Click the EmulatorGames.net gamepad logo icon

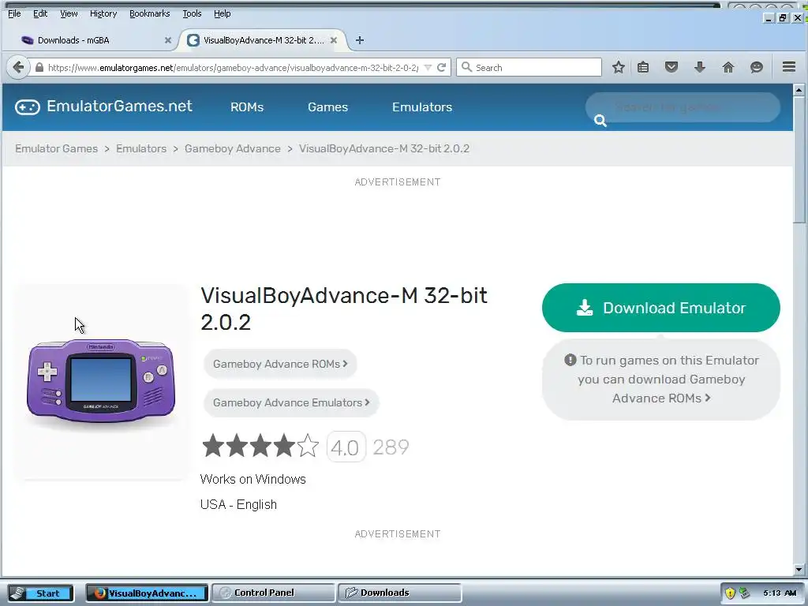click(x=28, y=107)
